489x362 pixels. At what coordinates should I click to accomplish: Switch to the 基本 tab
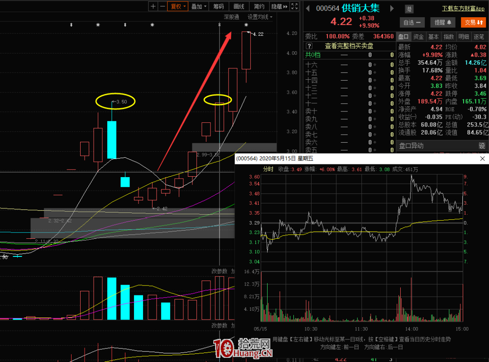coord(433,37)
